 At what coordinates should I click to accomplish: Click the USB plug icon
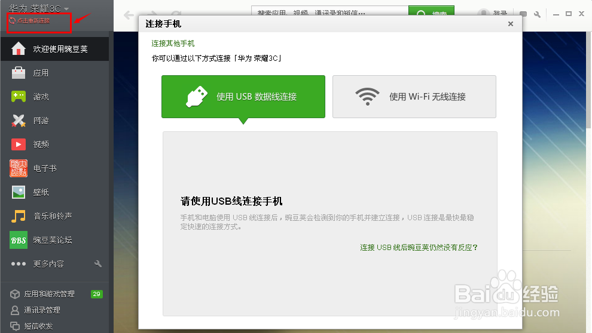tap(197, 97)
